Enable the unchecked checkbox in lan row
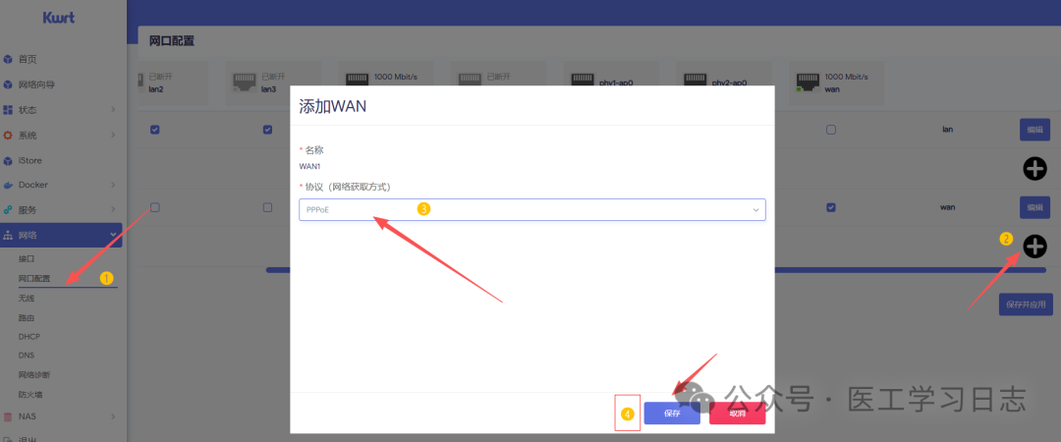This screenshot has height=442, width=1061. click(831, 130)
